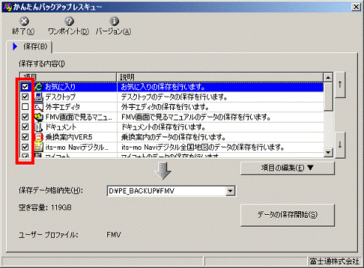Toggle the ドキュメント checkbox
This screenshot has height=268, width=364.
pos(25,127)
